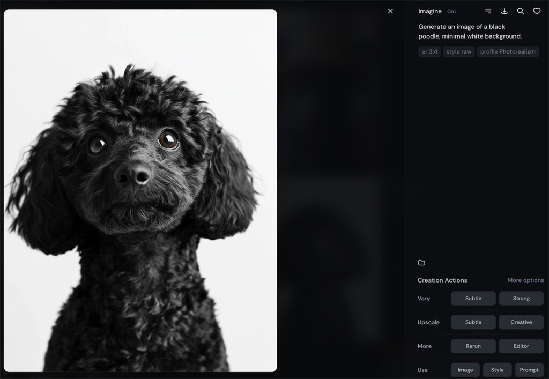The width and height of the screenshot is (549, 379).
Task: Reuse the Prompt from this image
Action: click(529, 370)
